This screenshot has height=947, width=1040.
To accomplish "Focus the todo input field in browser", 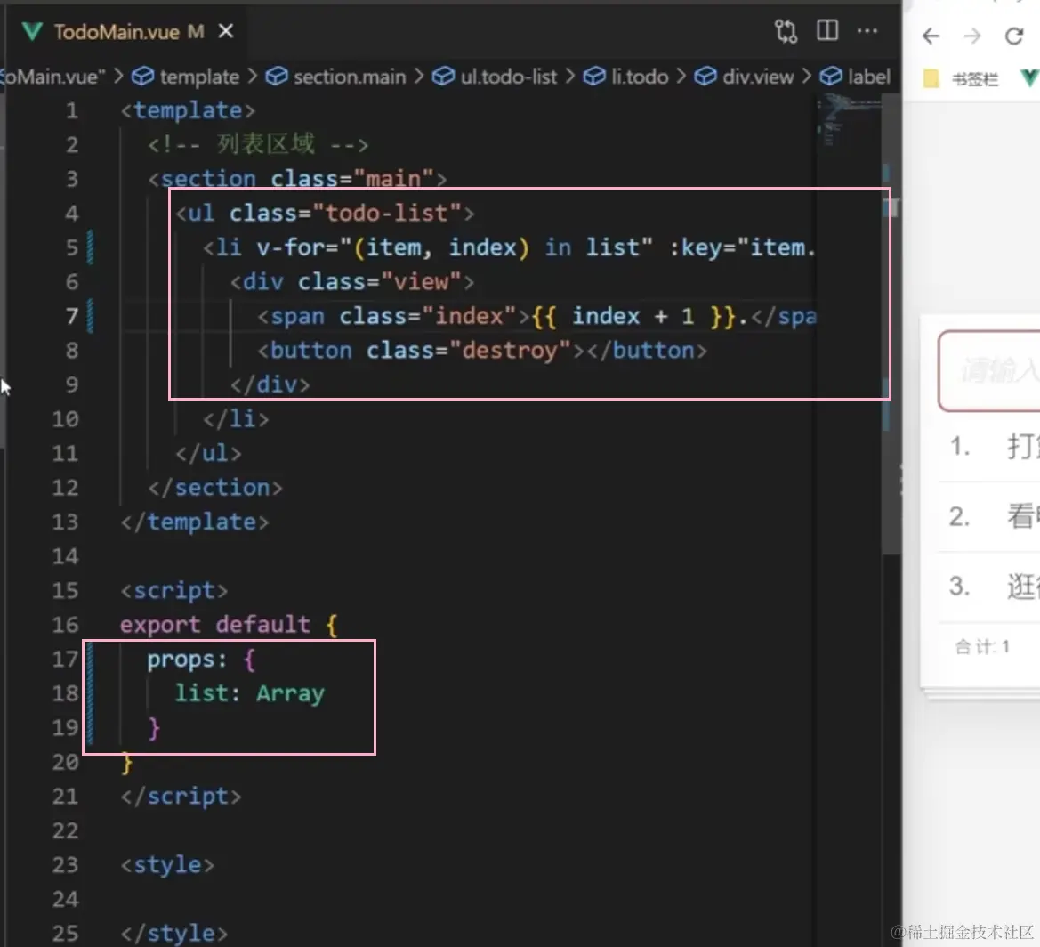I will pyautogui.click(x=989, y=371).
